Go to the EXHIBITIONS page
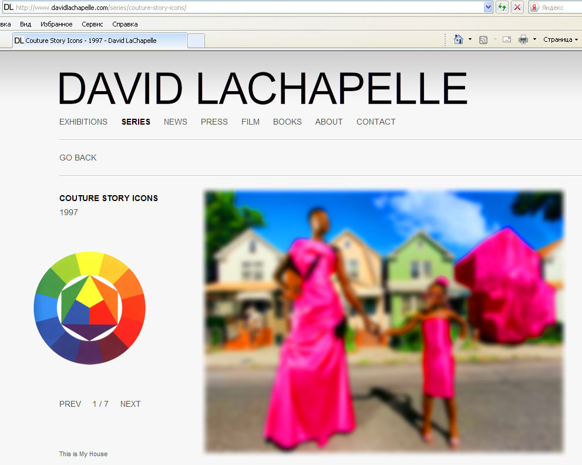The image size is (582, 465). click(x=83, y=122)
